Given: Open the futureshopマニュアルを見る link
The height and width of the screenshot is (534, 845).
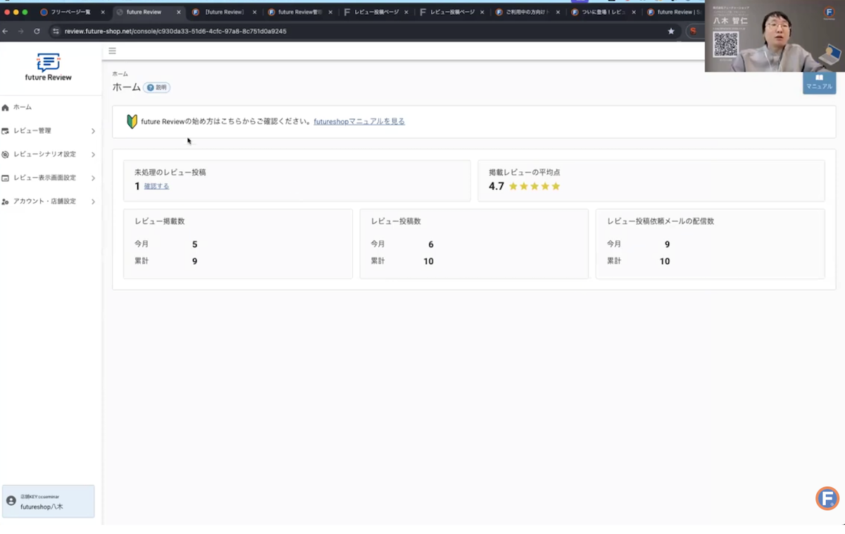Looking at the screenshot, I should click(x=359, y=120).
